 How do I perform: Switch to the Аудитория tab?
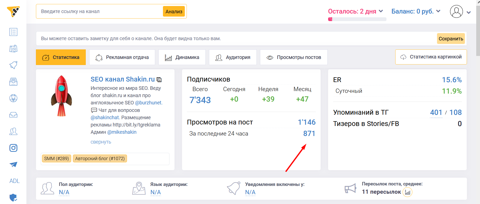pyautogui.click(x=233, y=57)
